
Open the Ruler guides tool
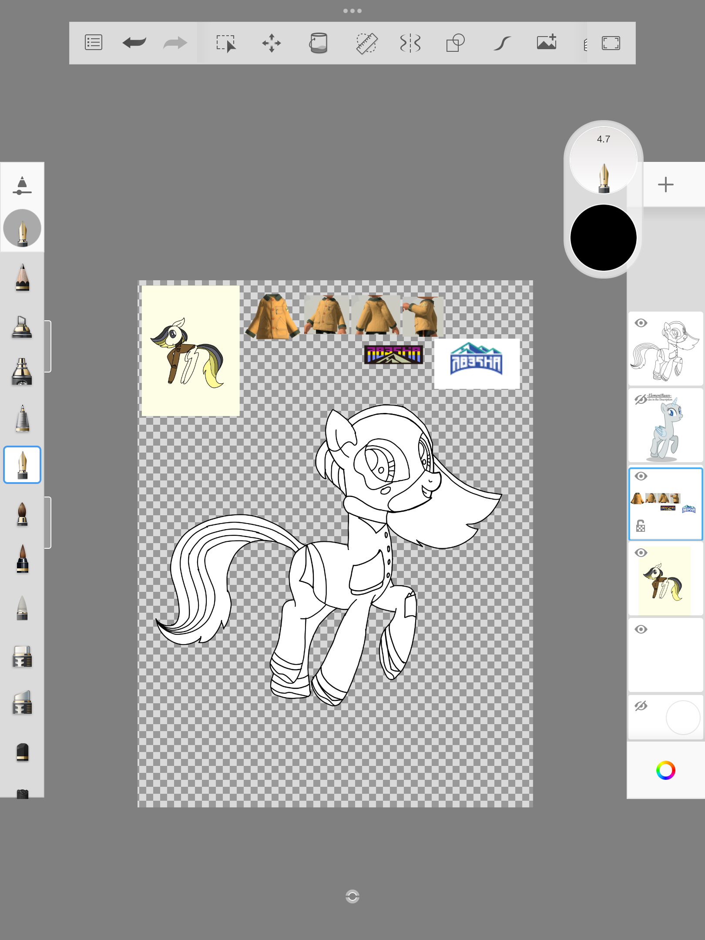pos(366,43)
